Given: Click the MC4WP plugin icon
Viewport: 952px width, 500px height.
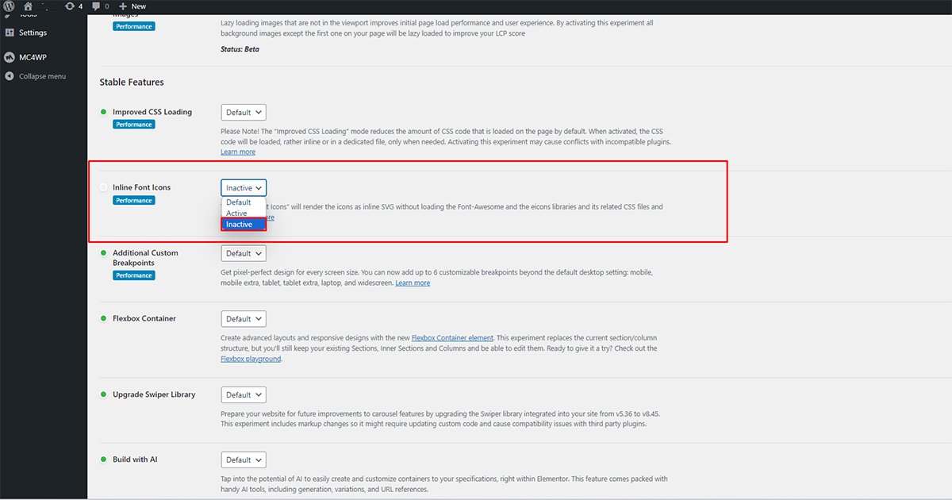Looking at the screenshot, I should click(10, 57).
